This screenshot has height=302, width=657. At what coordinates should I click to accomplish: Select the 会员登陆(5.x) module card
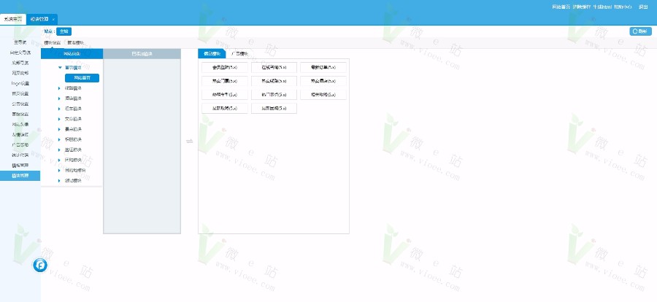point(225,67)
